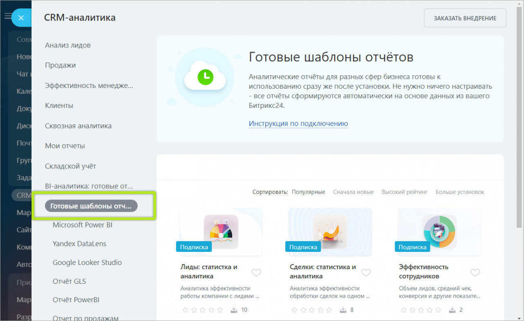
Task: Click the Сортировать: label
Action: pyautogui.click(x=270, y=192)
